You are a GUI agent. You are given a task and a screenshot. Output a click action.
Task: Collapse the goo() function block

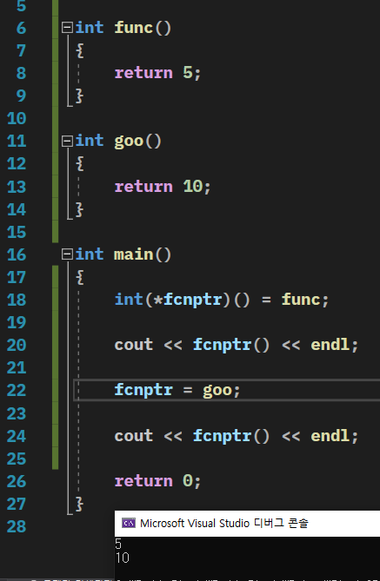tap(67, 142)
